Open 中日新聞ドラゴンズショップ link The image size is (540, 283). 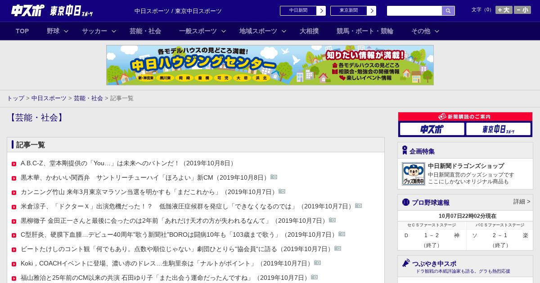[466, 166]
